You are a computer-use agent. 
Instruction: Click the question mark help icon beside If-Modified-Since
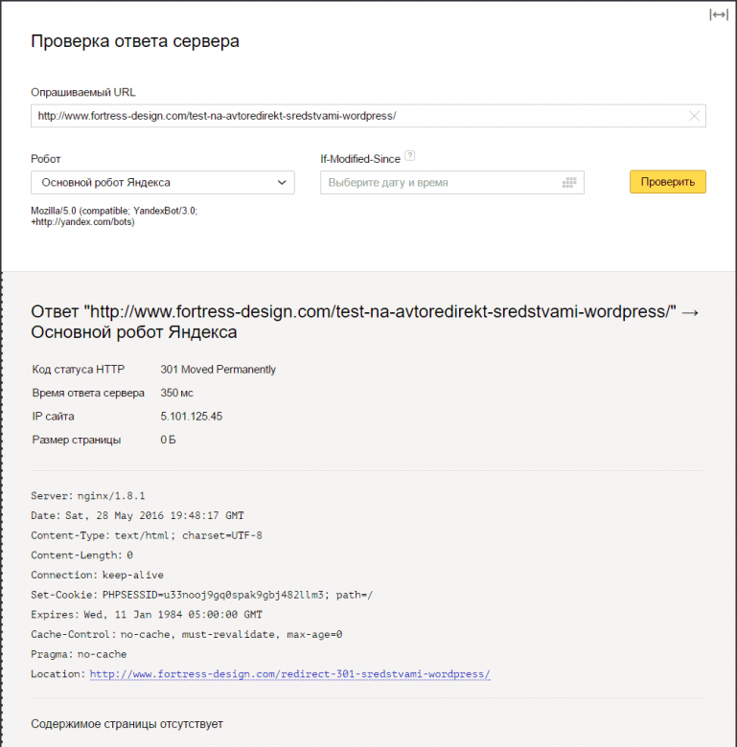click(410, 155)
